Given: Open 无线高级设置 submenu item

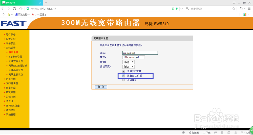Looking at the screenshot, I should coord(16,70).
